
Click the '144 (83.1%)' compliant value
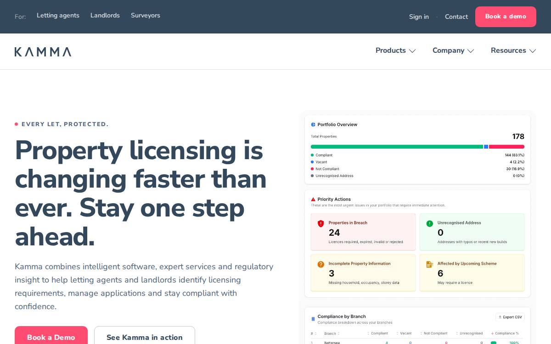515,155
